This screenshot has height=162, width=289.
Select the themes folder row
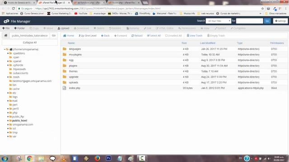174,71
